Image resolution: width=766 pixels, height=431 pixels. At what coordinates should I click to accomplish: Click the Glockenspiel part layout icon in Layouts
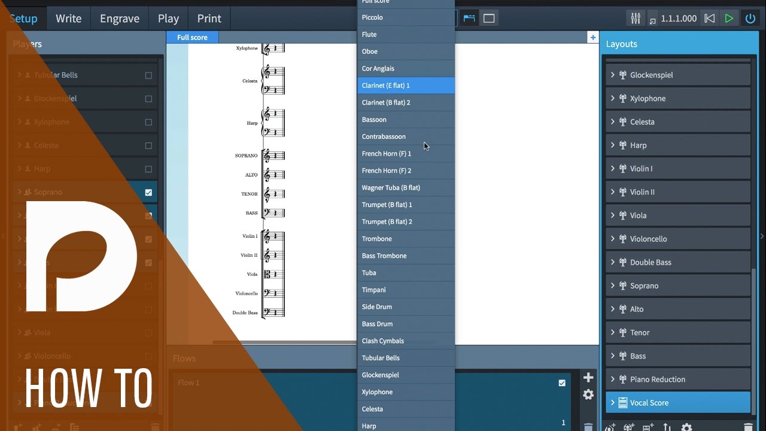point(622,75)
